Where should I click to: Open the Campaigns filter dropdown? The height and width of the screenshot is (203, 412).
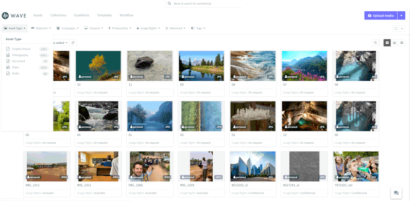pyautogui.click(x=67, y=28)
